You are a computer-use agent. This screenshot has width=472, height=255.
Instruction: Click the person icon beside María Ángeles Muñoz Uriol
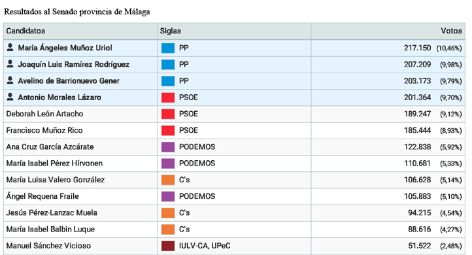pyautogui.click(x=10, y=47)
